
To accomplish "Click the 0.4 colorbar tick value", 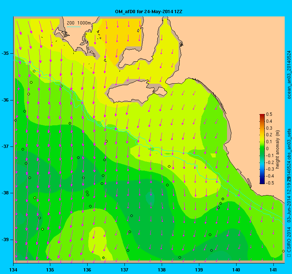I will pyautogui.click(x=269, y=121).
